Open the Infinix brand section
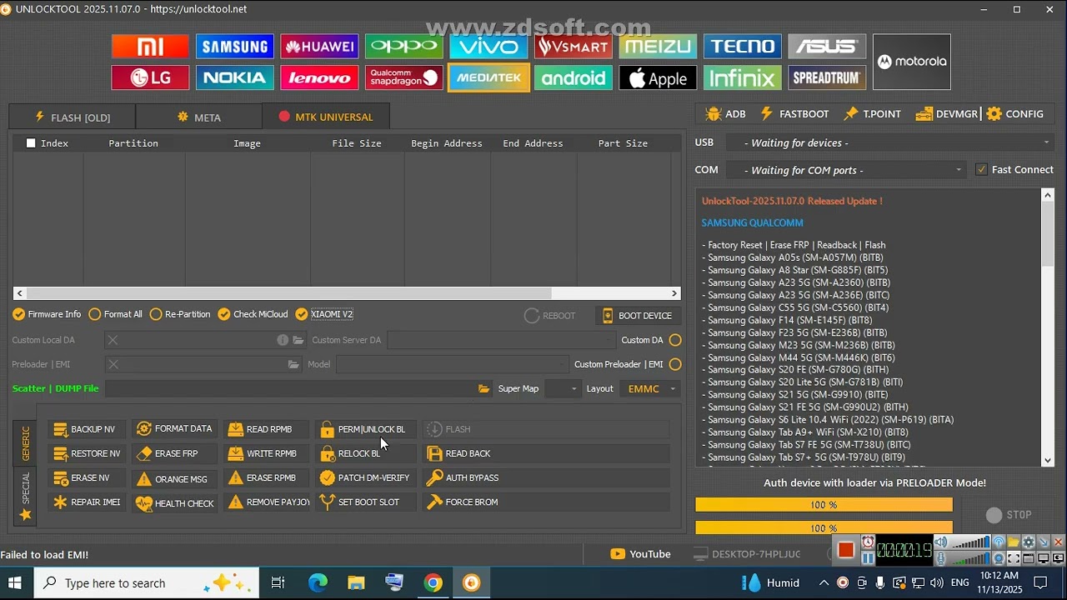Image resolution: width=1067 pixels, height=600 pixels. point(743,77)
